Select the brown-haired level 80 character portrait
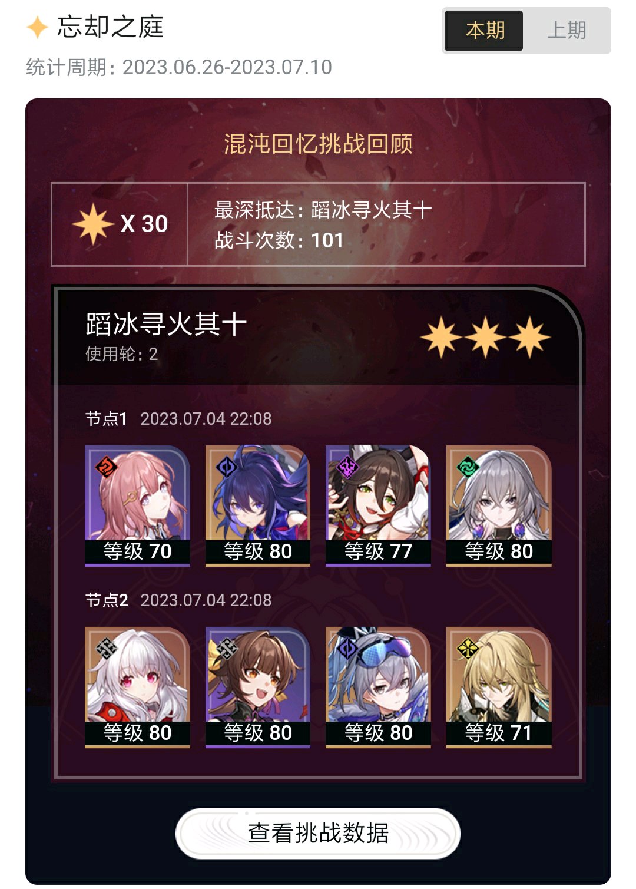 click(258, 688)
